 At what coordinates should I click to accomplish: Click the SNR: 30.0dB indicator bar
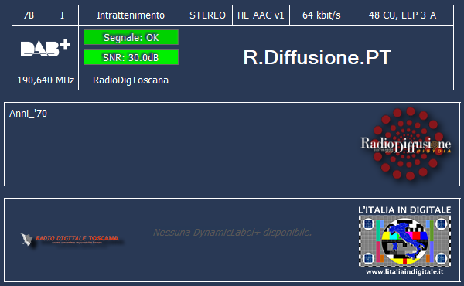pyautogui.click(x=131, y=57)
